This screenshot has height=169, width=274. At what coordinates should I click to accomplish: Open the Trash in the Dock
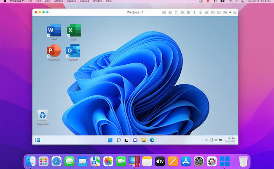pyautogui.click(x=243, y=161)
